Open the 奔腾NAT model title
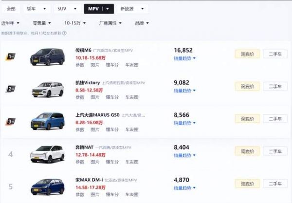This screenshot has height=203, width=292. click(84, 148)
